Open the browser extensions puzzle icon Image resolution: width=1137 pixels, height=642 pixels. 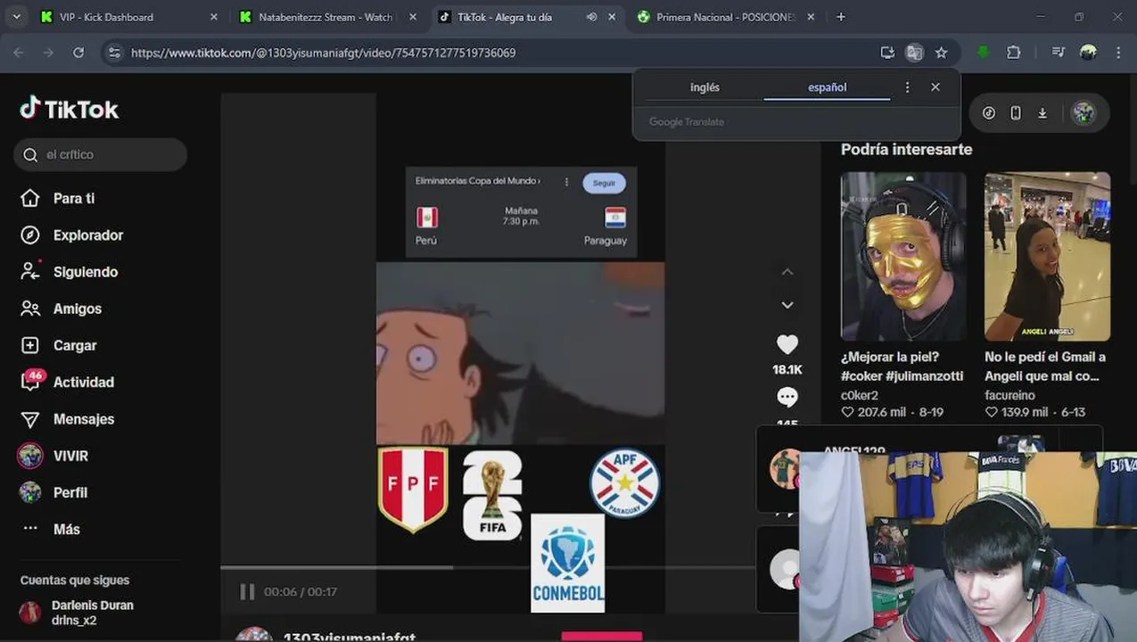tap(1013, 53)
